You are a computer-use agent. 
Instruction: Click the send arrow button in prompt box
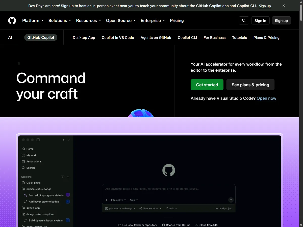coord(231,200)
